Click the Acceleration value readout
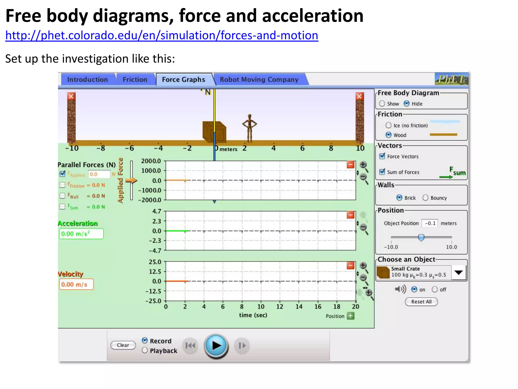 point(81,234)
